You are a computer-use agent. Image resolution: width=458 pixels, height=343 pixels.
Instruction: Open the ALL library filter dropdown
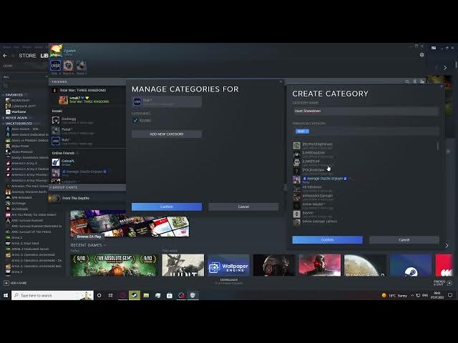tap(25, 76)
